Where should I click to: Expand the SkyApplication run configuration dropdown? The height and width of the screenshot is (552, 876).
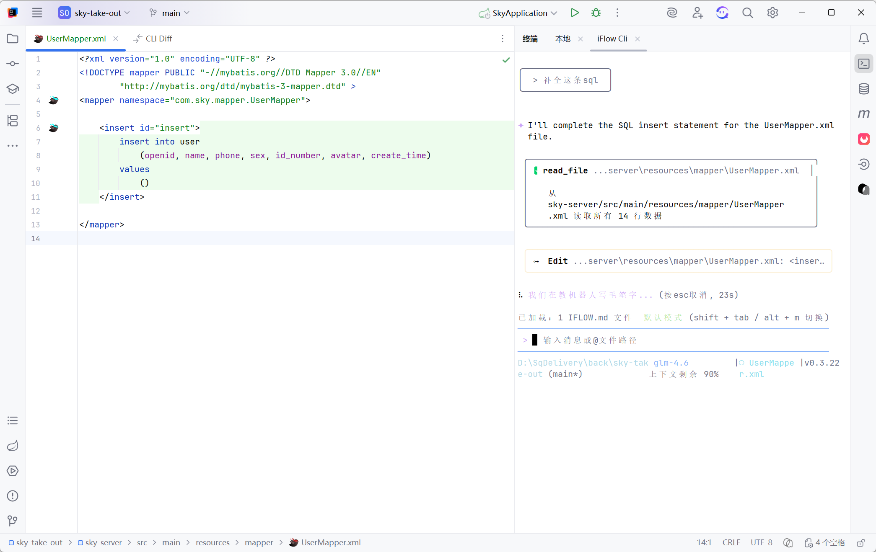(519, 13)
